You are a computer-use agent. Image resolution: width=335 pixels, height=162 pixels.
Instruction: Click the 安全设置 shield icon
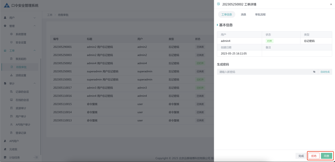point(11,42)
